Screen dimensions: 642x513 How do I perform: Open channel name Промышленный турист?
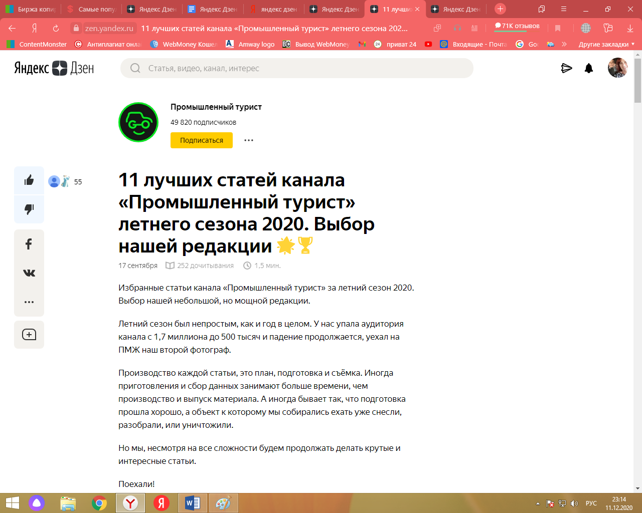(x=216, y=107)
